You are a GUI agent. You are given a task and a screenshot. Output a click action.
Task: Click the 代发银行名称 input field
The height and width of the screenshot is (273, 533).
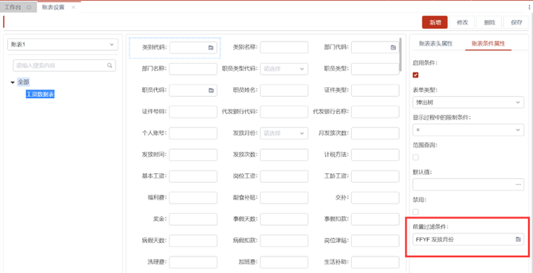[375, 112]
